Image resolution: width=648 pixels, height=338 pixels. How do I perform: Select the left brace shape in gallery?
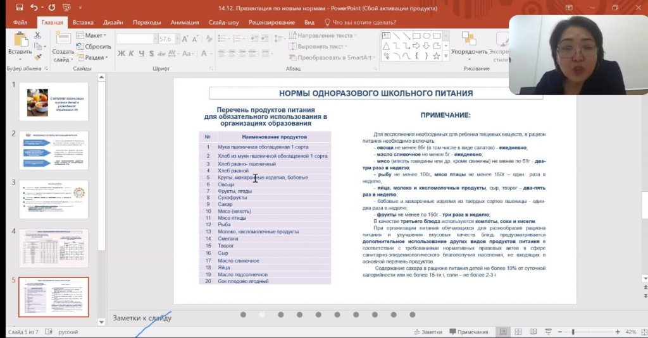416,56
